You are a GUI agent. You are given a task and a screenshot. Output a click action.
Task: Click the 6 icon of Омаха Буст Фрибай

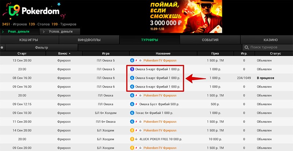tap(132, 104)
